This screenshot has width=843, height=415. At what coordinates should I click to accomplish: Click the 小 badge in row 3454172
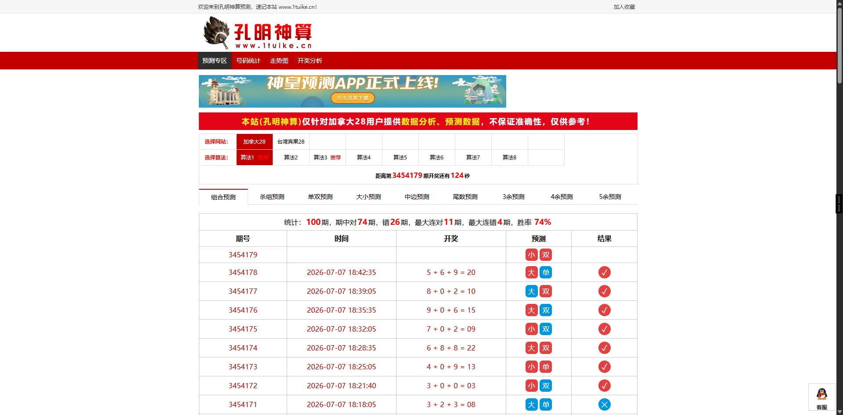[x=531, y=386]
